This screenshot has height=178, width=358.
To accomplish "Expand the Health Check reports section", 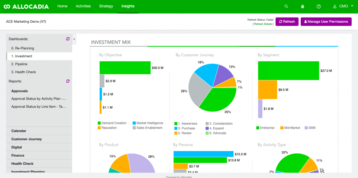I will pos(39,164).
